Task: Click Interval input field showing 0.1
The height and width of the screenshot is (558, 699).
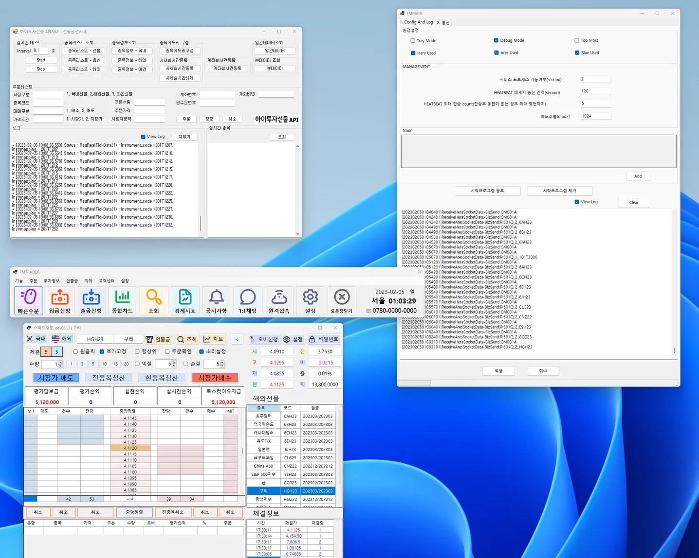Action: pyautogui.click(x=40, y=51)
